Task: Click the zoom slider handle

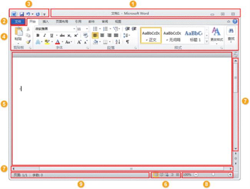Action: [x=213, y=175]
